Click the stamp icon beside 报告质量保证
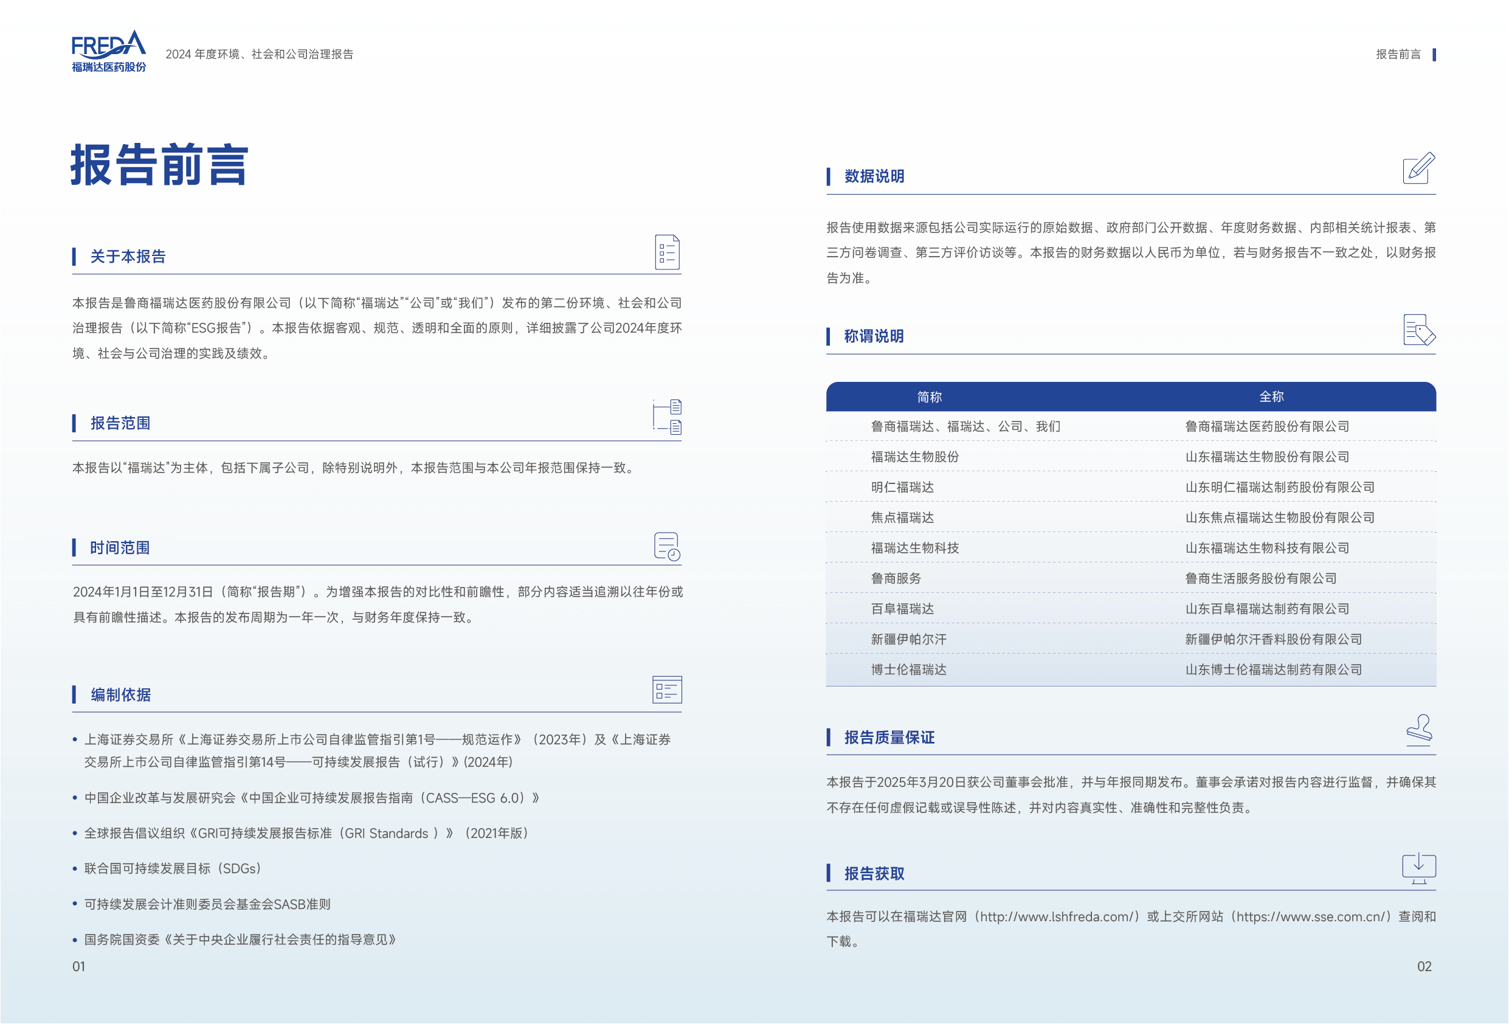1509x1024 pixels. click(x=1419, y=730)
